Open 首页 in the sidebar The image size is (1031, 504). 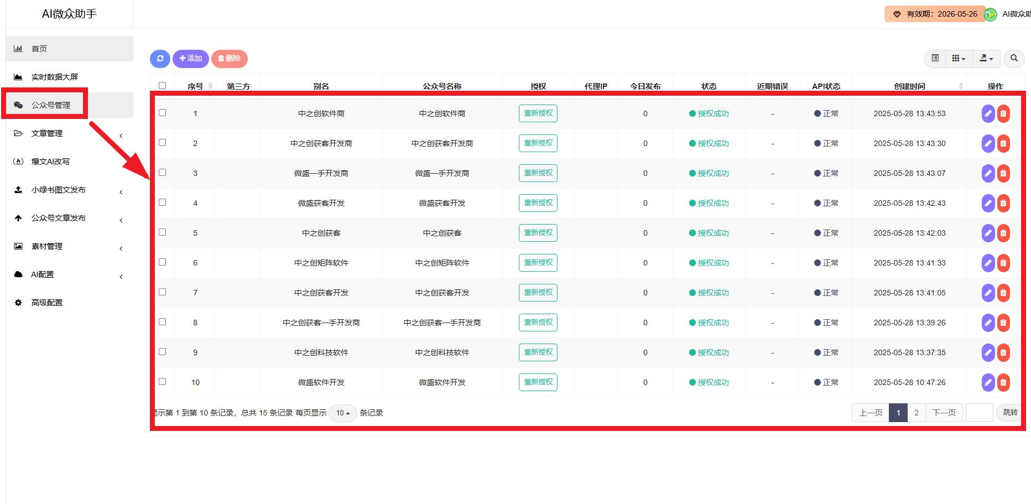(69, 49)
